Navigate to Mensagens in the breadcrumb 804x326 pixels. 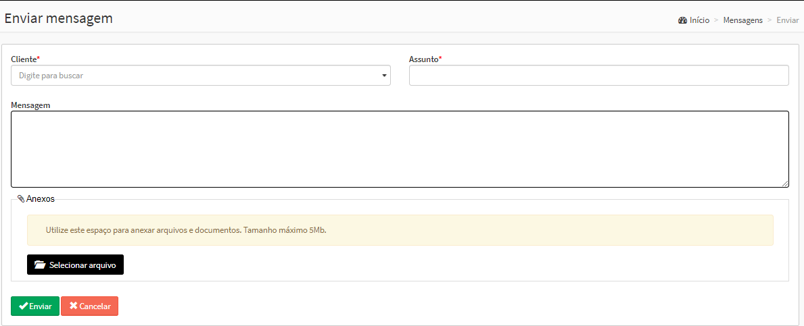click(x=742, y=20)
